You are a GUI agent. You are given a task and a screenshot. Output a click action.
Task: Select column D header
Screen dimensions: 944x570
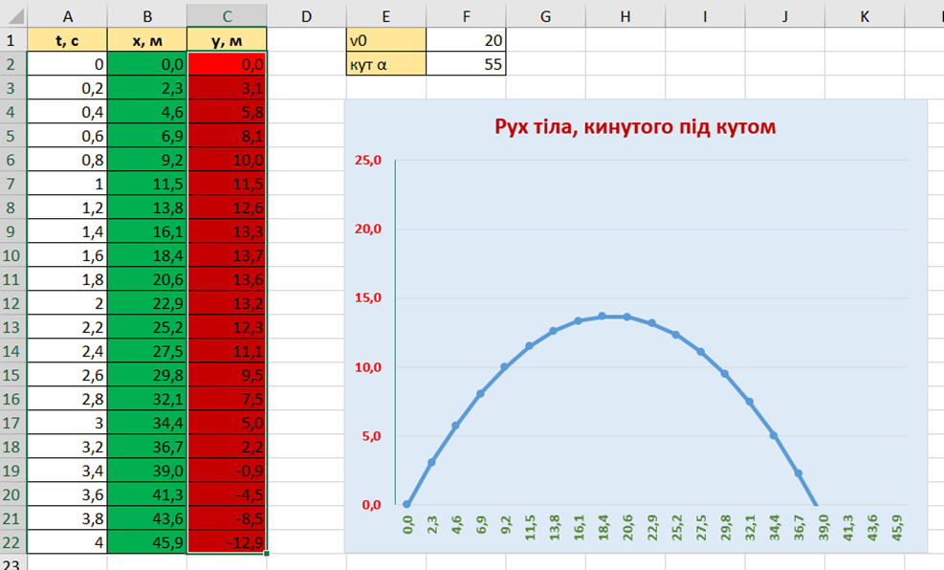306,15
